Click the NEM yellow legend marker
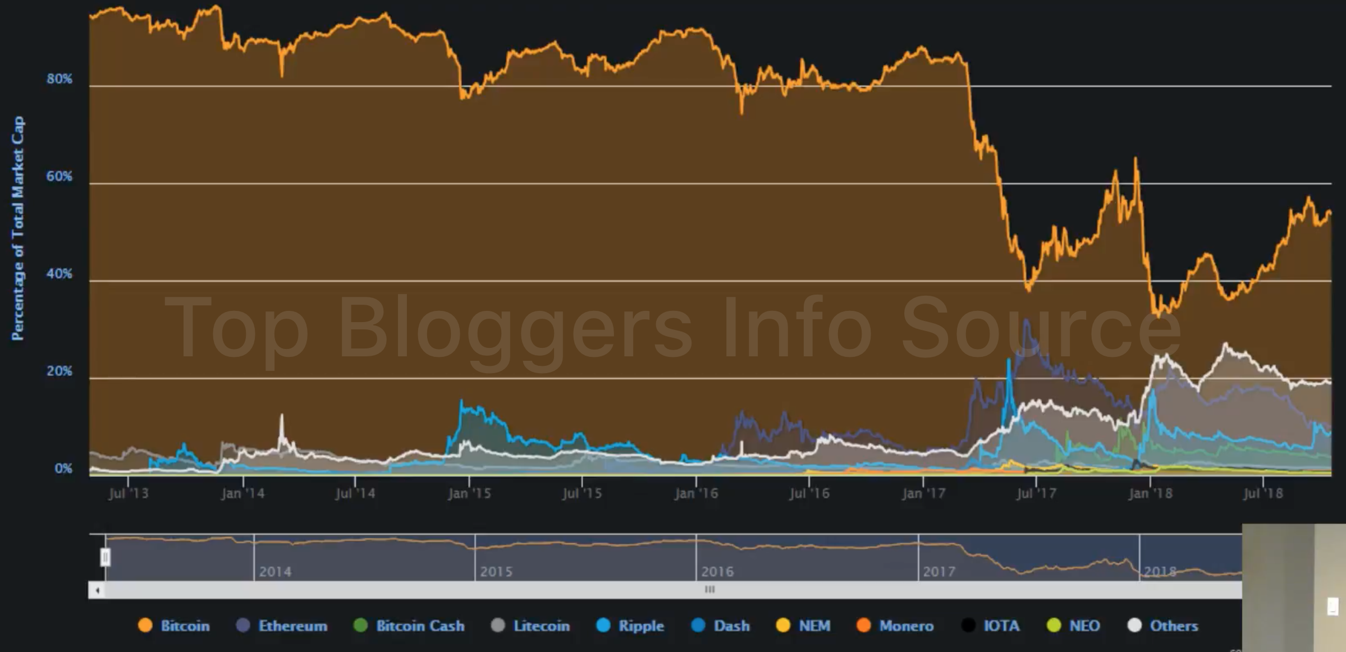The width and height of the screenshot is (1346, 652). (782, 626)
